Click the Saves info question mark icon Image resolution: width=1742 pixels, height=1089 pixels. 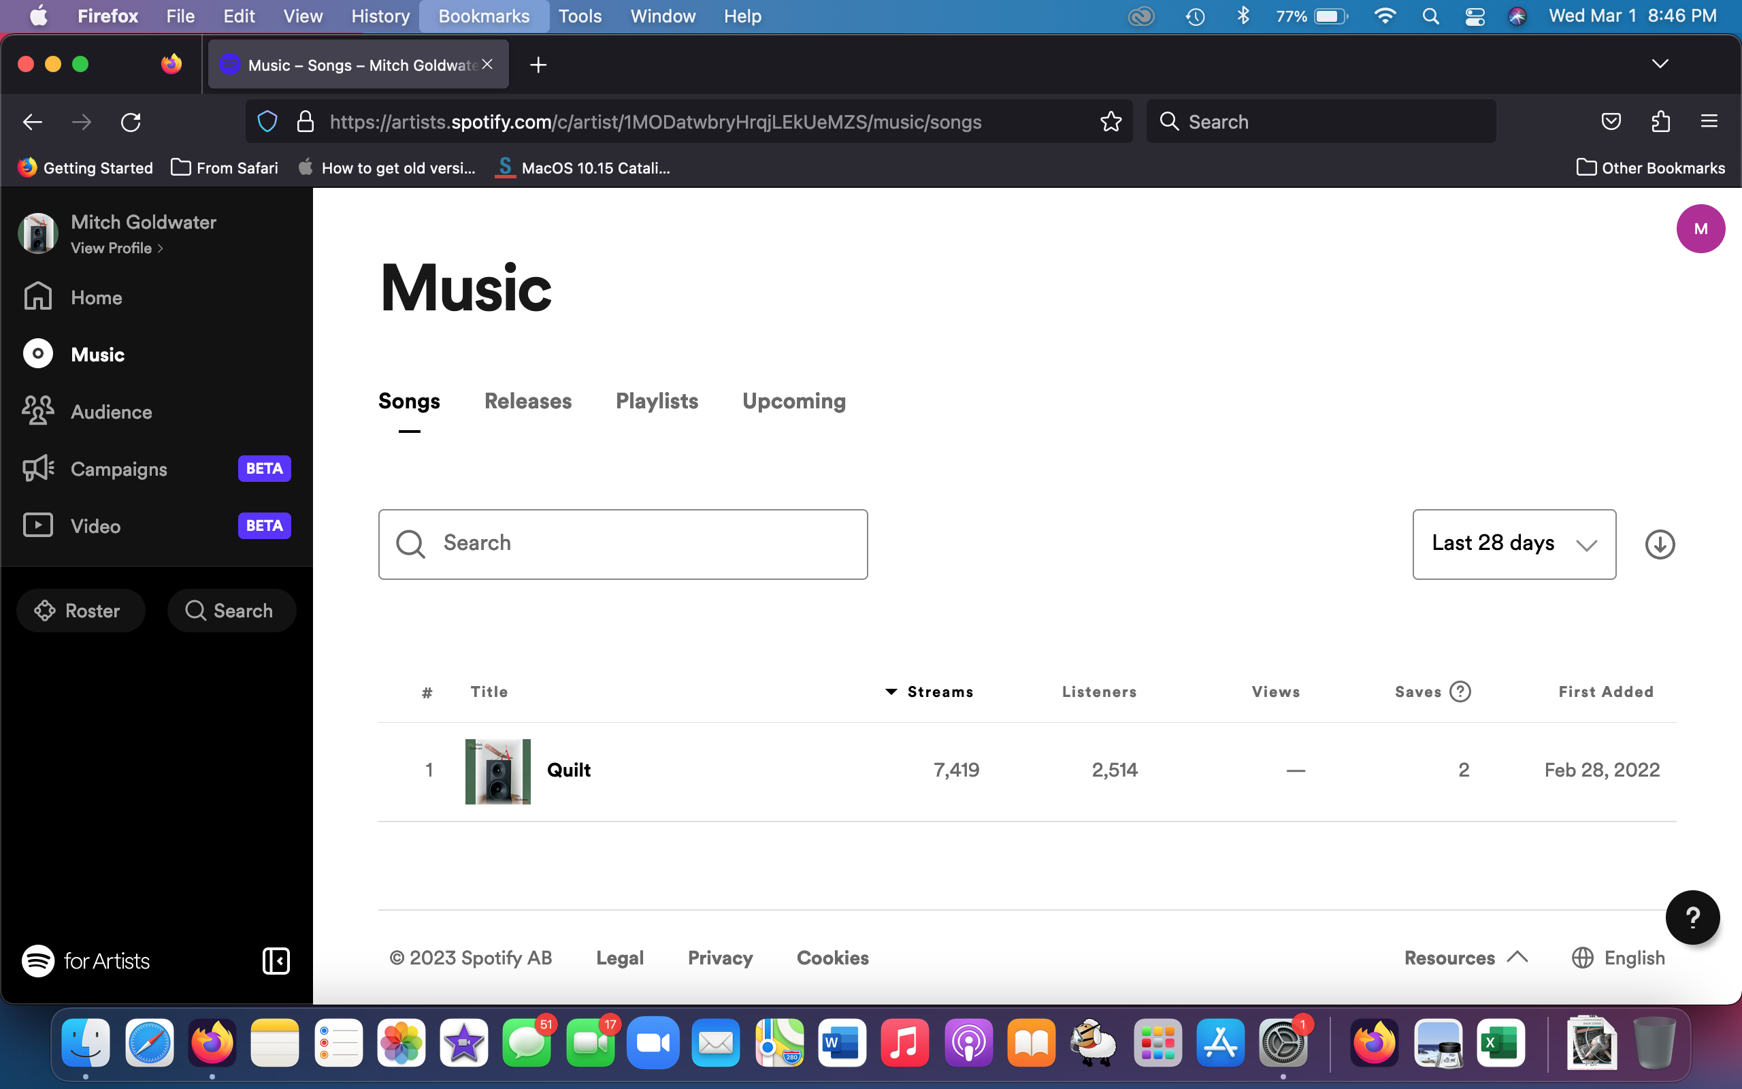[x=1460, y=692]
